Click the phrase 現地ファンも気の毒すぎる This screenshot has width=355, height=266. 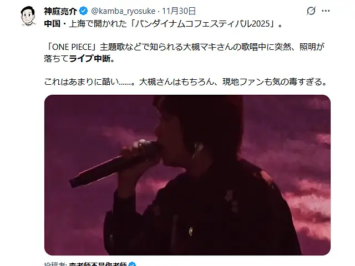275,81
